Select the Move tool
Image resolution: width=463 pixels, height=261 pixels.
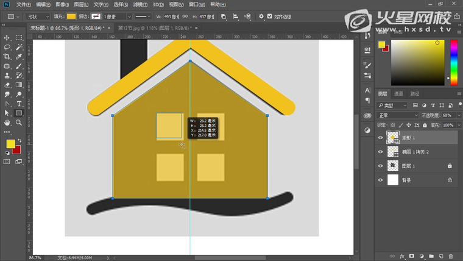click(x=7, y=38)
